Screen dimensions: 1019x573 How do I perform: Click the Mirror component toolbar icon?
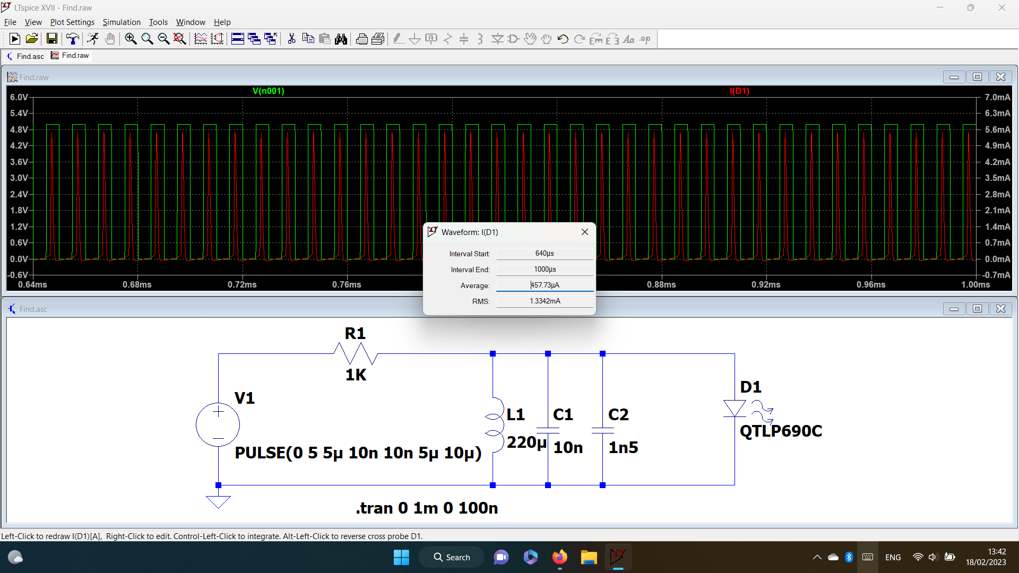612,39
